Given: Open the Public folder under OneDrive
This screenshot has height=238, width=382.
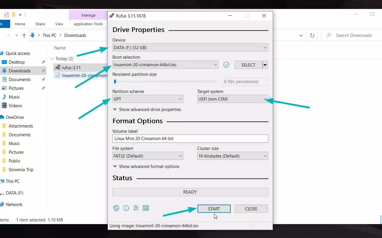Looking at the screenshot, I should click(15, 161).
